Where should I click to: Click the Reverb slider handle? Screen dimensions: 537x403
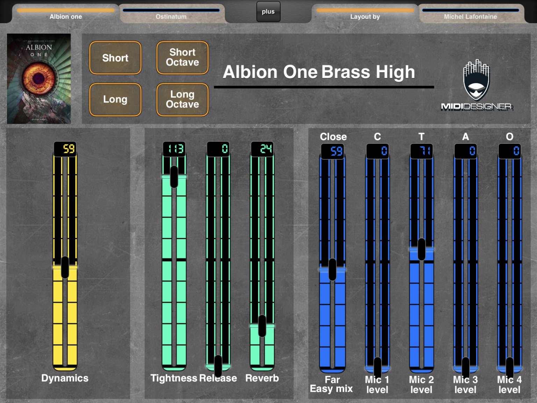(x=262, y=326)
